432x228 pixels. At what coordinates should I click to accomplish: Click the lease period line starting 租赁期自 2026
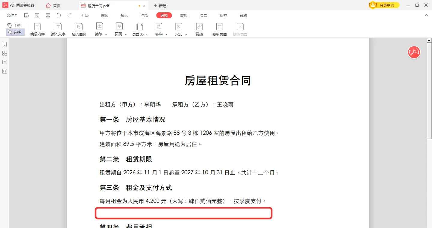point(190,172)
